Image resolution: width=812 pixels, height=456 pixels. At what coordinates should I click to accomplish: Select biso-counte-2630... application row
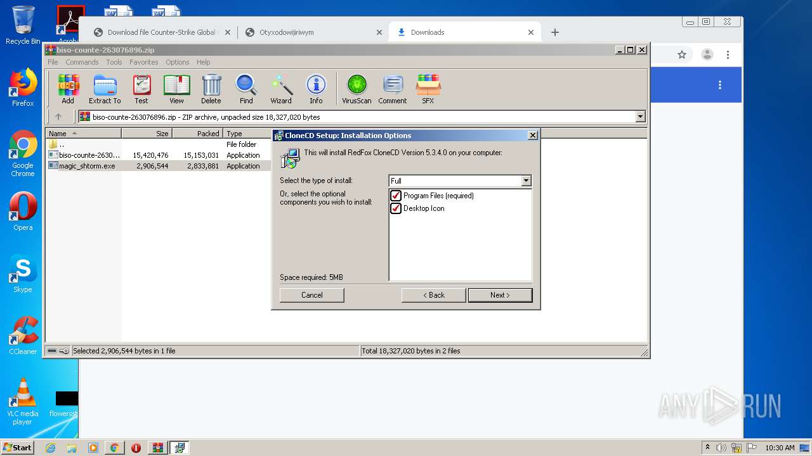159,155
